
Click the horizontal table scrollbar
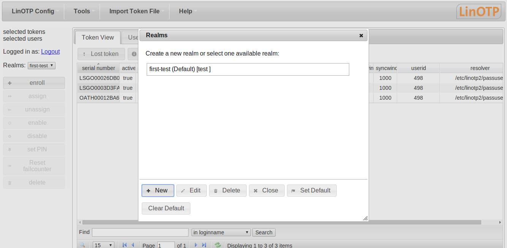tap(282, 222)
